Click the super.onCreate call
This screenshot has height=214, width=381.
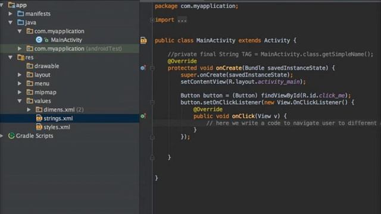pos(236,75)
